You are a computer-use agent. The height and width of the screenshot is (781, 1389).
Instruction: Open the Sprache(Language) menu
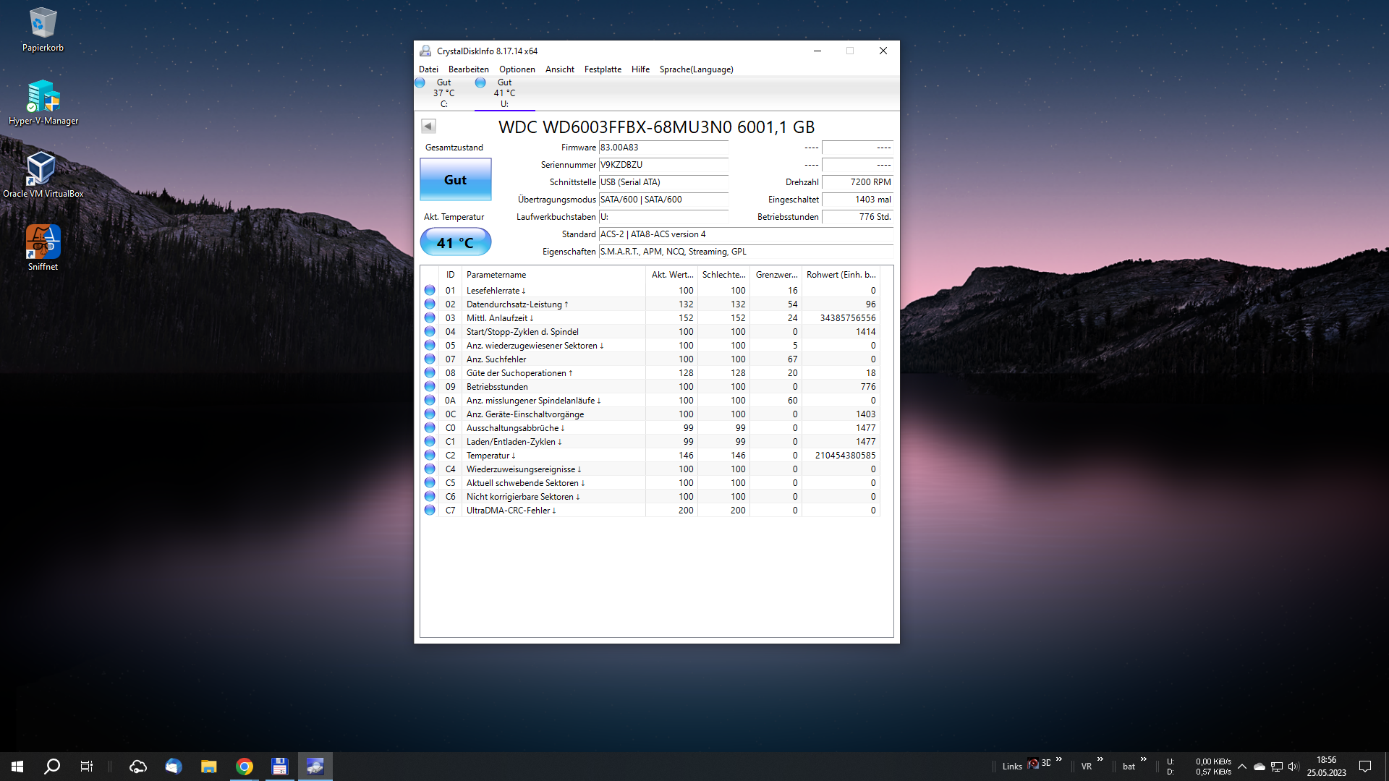pos(696,69)
